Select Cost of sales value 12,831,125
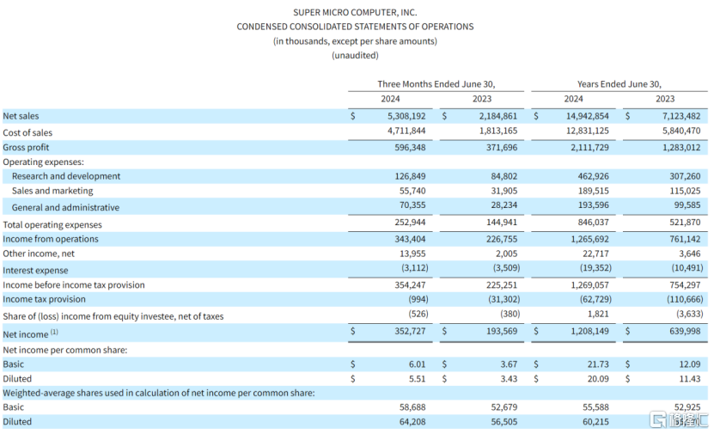 tap(587, 131)
